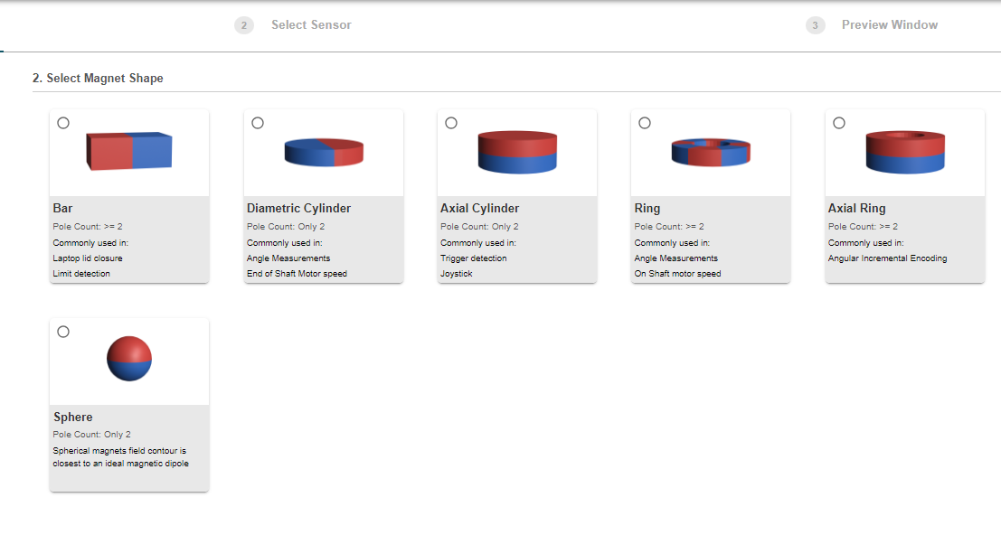Select the Bar magnet radio button
Image resolution: width=1001 pixels, height=535 pixels.
(x=63, y=123)
